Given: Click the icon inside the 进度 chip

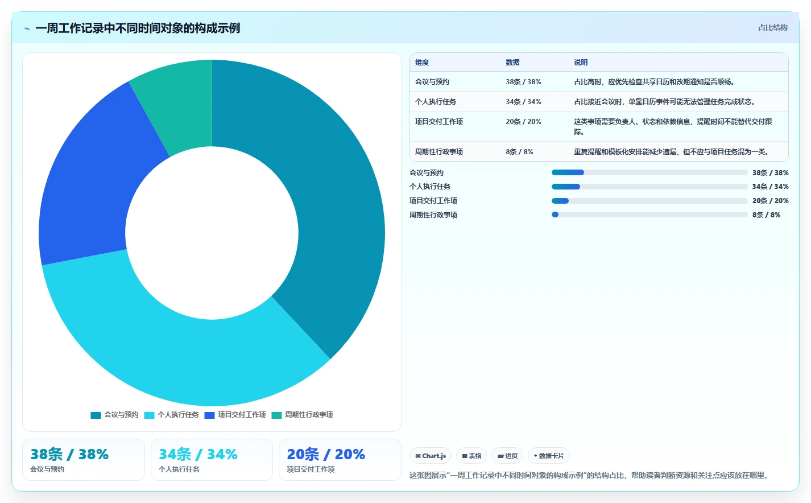Looking at the screenshot, I should [x=500, y=456].
